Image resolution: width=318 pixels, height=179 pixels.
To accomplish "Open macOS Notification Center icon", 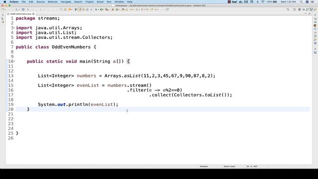I will 313,2.
